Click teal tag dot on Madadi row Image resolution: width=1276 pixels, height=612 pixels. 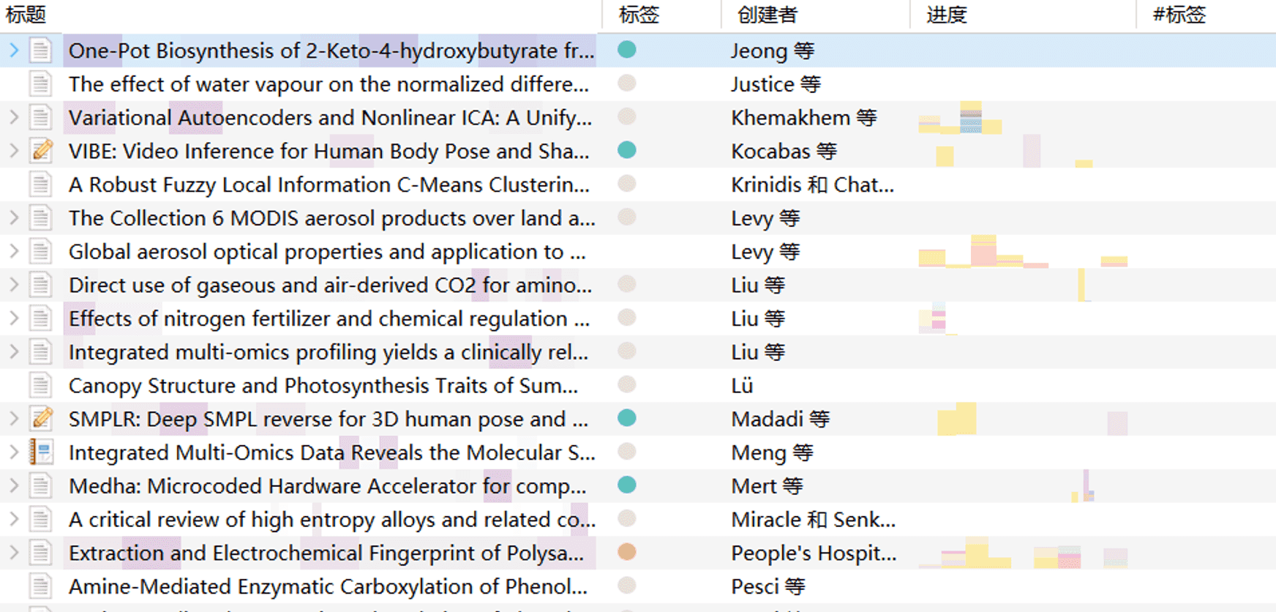click(x=626, y=418)
